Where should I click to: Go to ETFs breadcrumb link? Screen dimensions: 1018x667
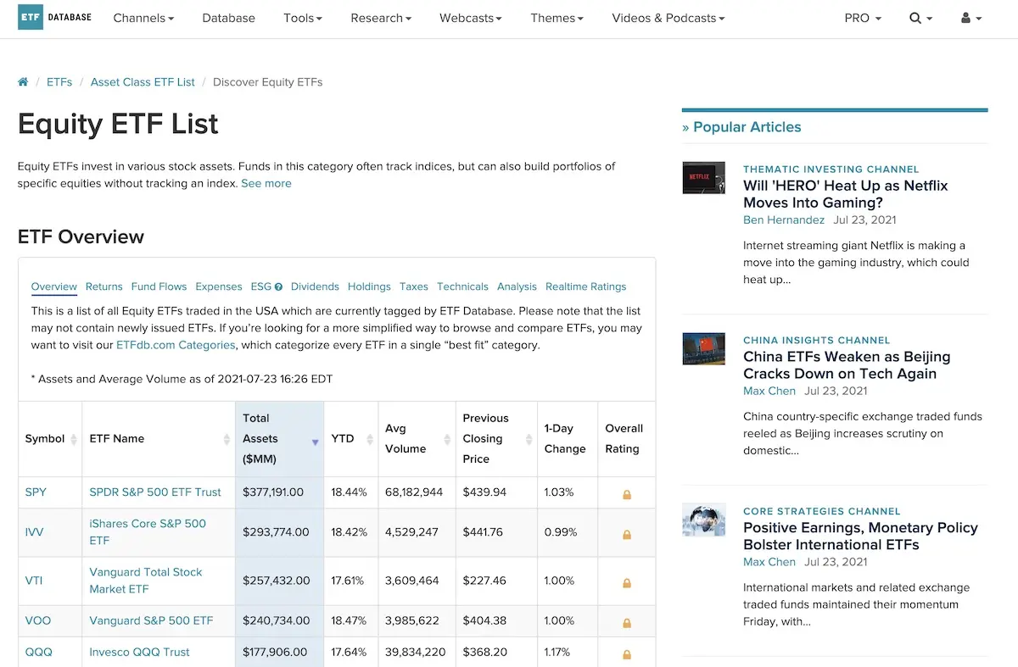pos(59,82)
